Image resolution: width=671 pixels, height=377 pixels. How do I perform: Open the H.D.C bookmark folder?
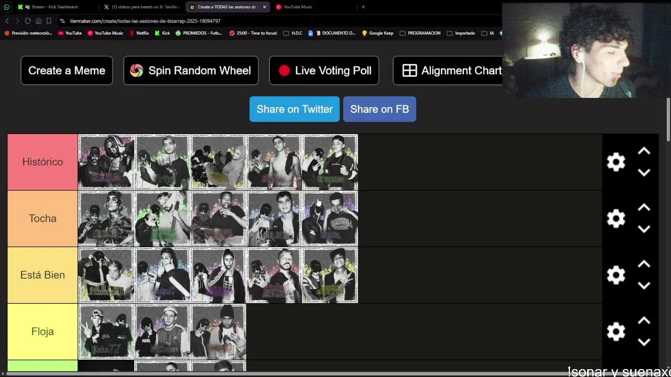point(293,33)
